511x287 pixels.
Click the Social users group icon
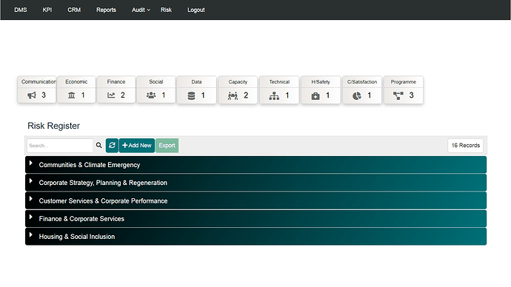151,95
